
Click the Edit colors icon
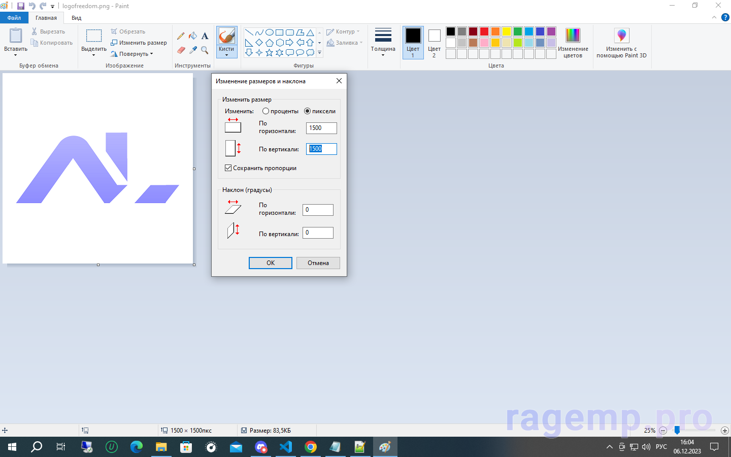[573, 43]
